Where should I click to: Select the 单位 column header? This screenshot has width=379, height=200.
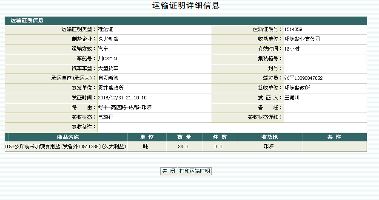[146, 137]
